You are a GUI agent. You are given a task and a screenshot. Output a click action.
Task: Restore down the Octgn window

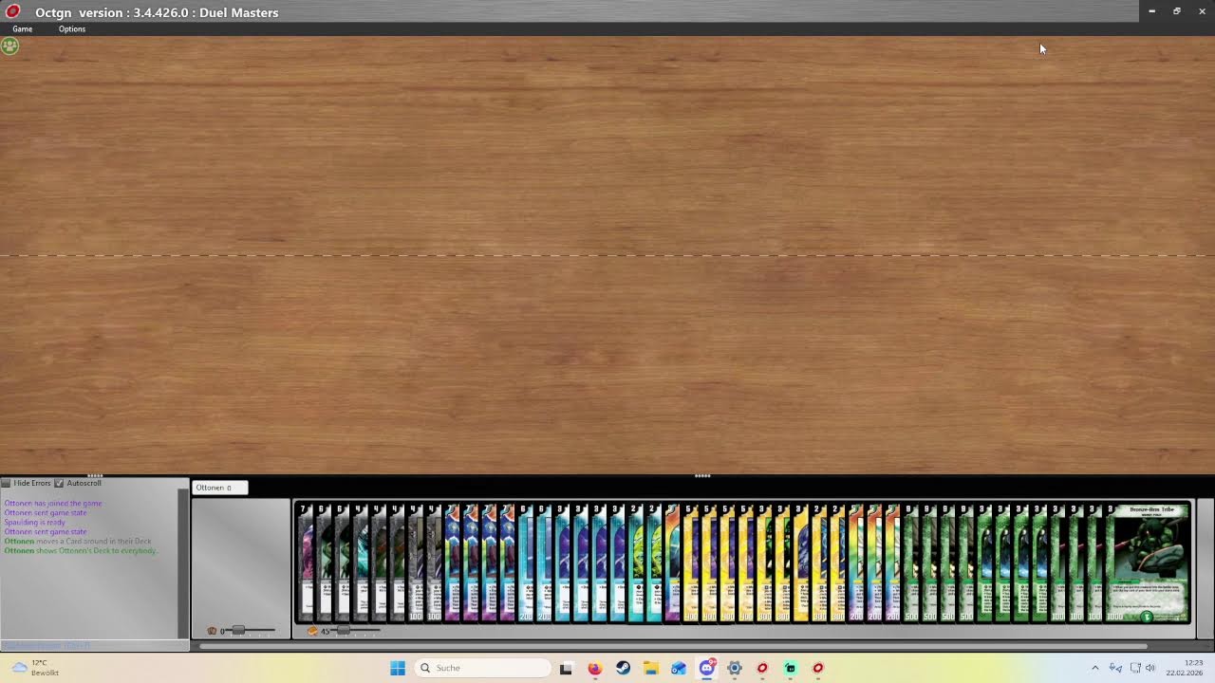point(1177,11)
